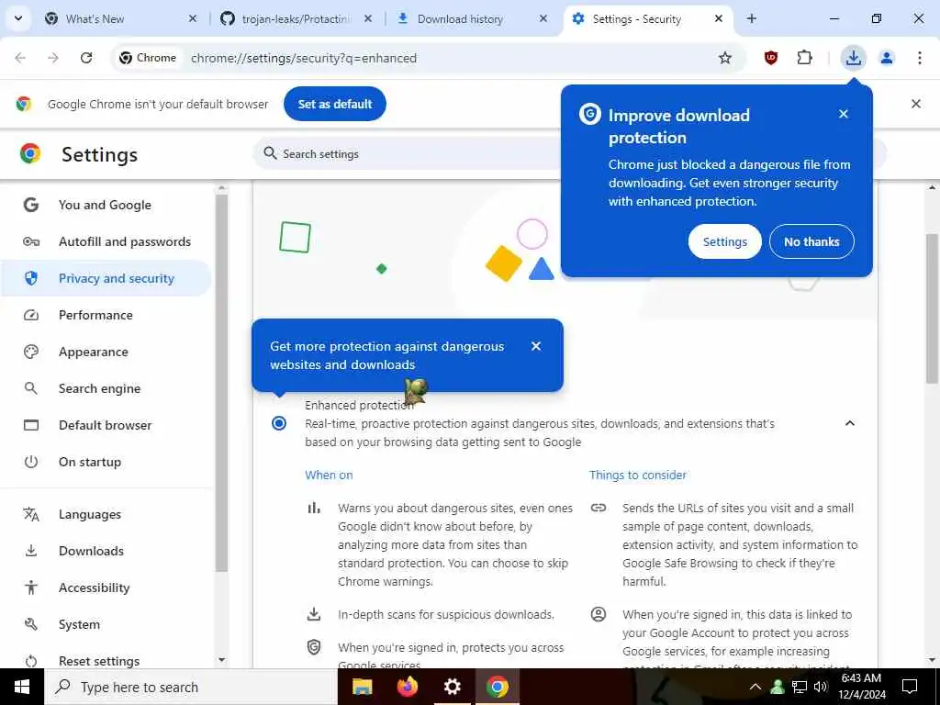Focus the Search settings field
The height and width of the screenshot is (705, 940).
coord(408,154)
